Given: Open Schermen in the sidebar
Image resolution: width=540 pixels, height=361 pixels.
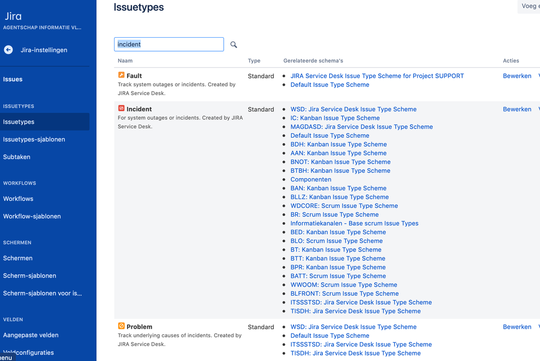Looking at the screenshot, I should 18,258.
